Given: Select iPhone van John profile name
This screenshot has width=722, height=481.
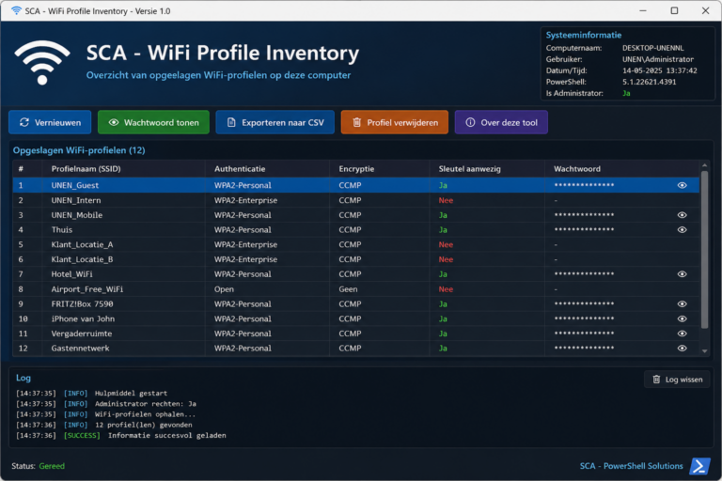Looking at the screenshot, I should [83, 318].
